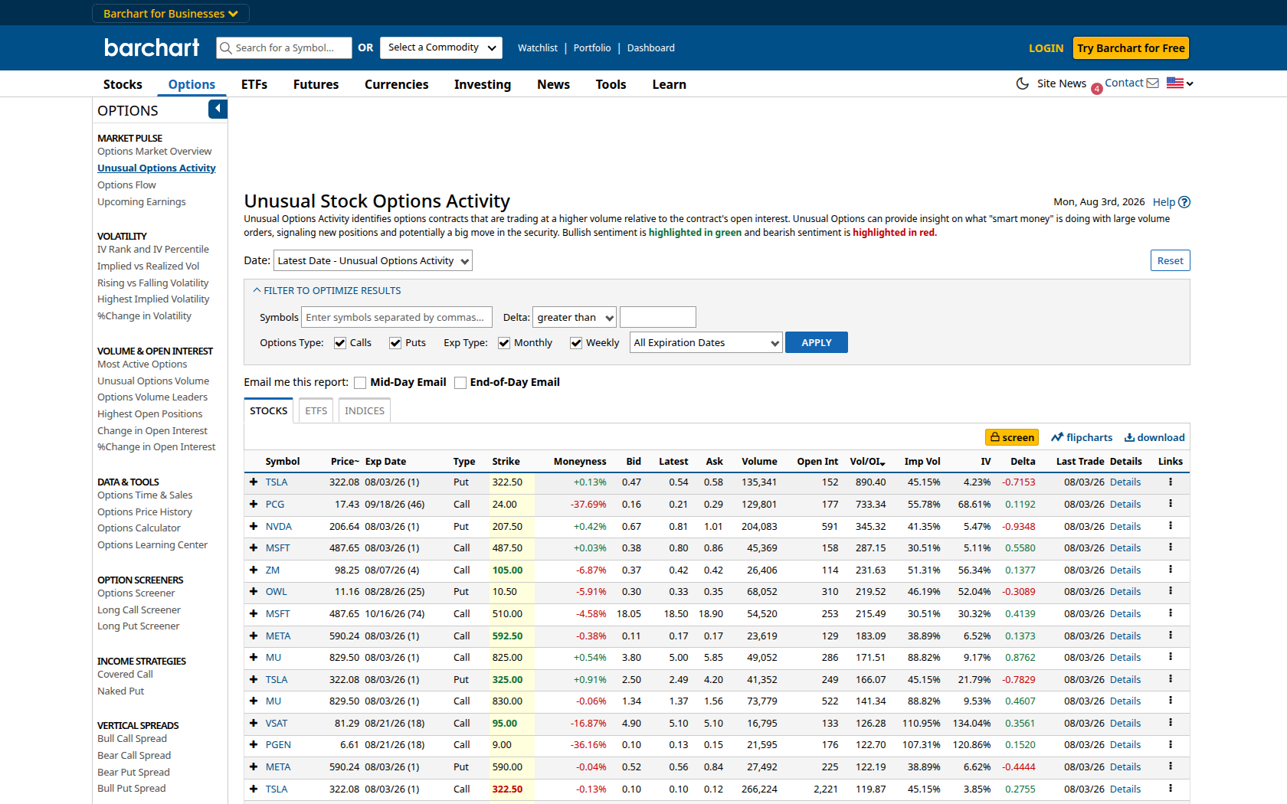Click the Symbols filter input
The image size is (1287, 804).
pos(397,317)
